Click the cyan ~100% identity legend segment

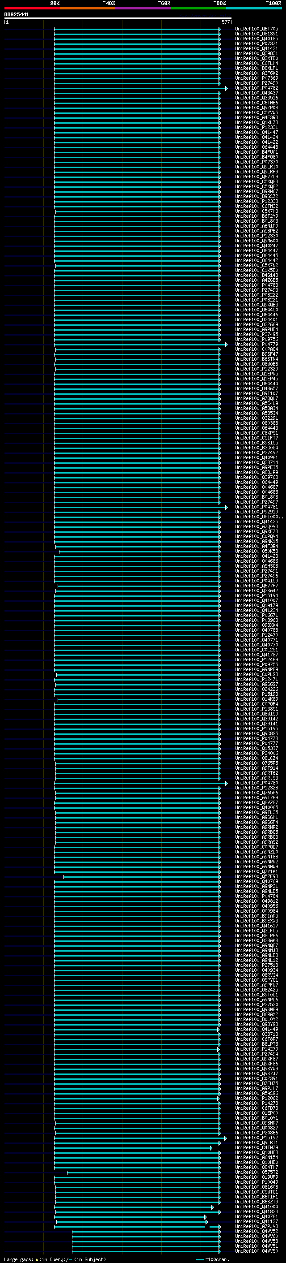[x=254, y=8]
